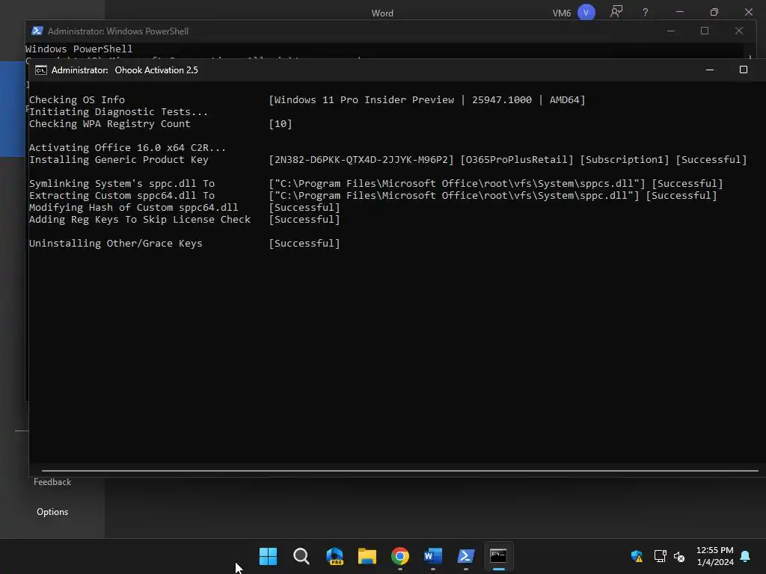The image size is (766, 574).
Task: Click the Command Prompt taskbar icon
Action: (x=498, y=556)
